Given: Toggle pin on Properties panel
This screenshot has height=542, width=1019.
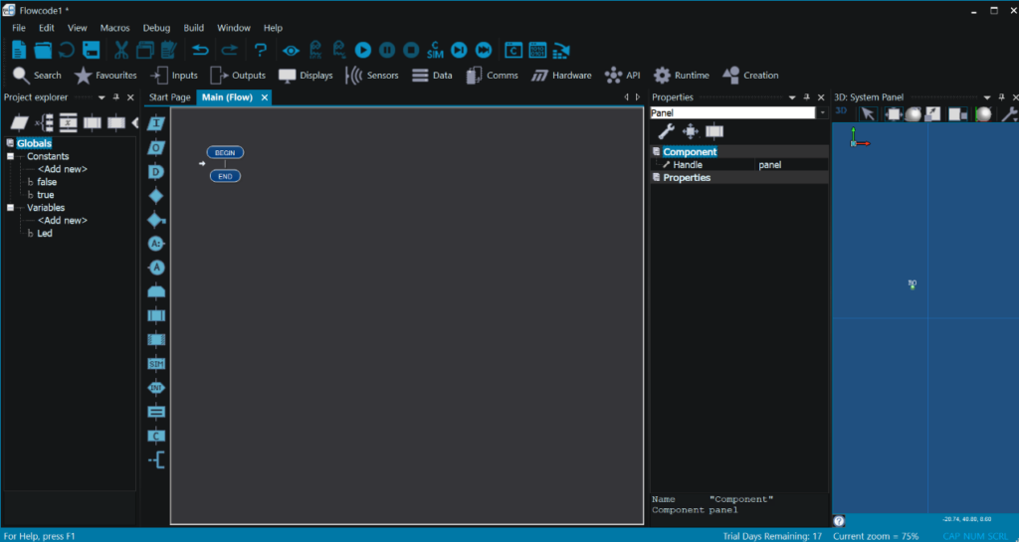Looking at the screenshot, I should (805, 97).
